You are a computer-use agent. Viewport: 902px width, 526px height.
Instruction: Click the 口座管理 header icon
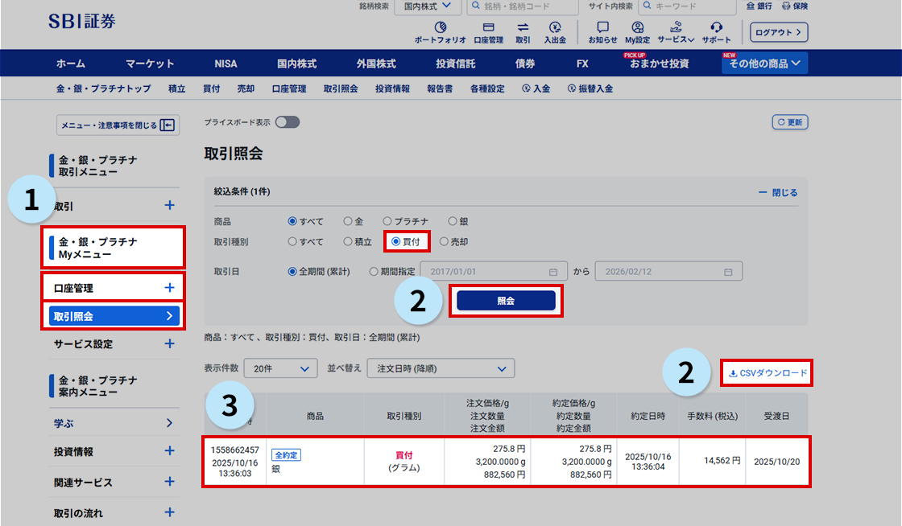[488, 28]
